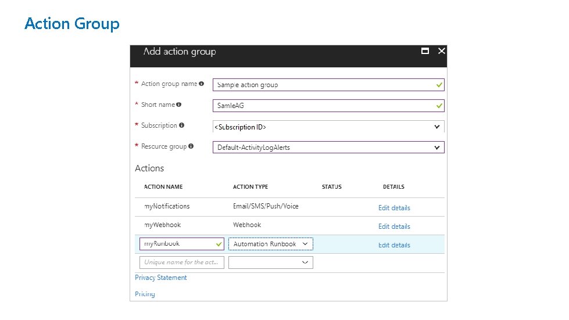Screen dimensions: 569x320
Task: Edit details for myRunbook action
Action: (x=394, y=245)
